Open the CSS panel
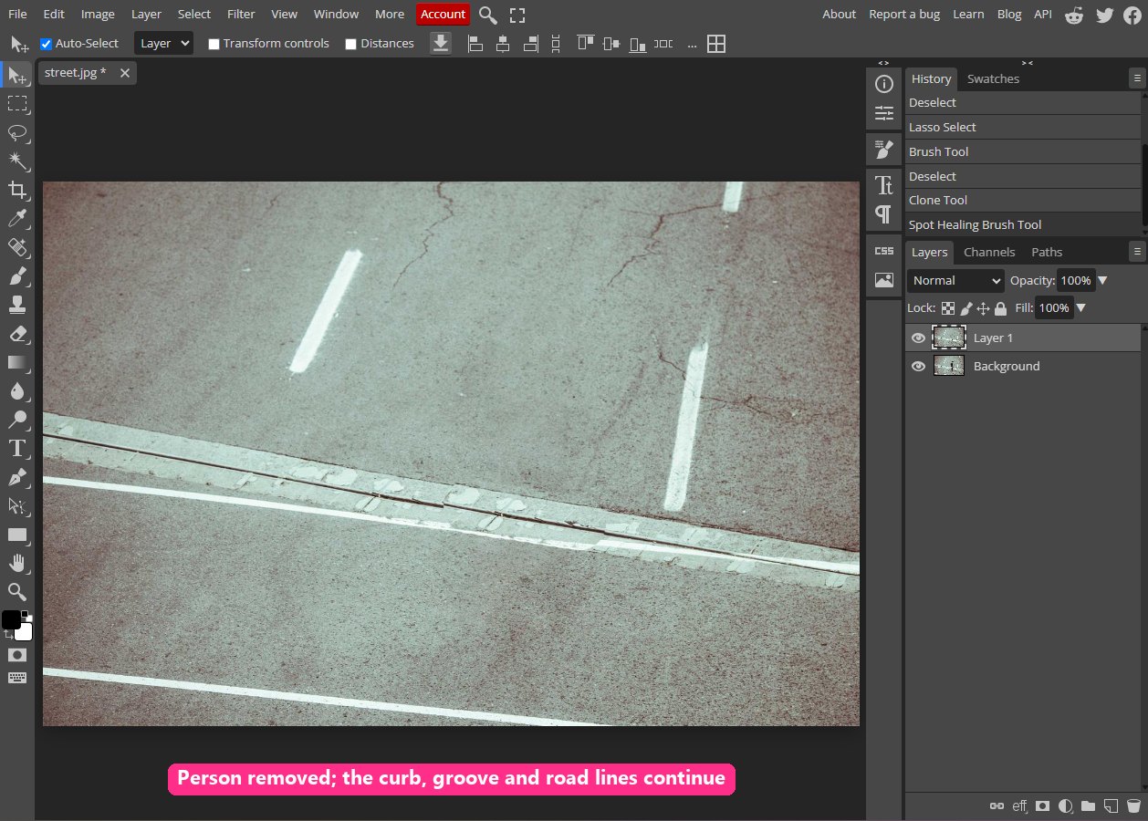This screenshot has width=1148, height=821. coord(883,251)
